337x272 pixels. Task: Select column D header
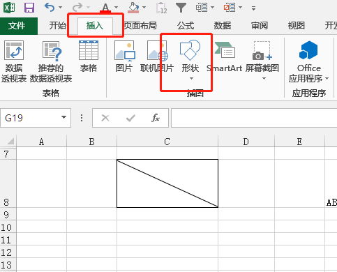pos(246,142)
